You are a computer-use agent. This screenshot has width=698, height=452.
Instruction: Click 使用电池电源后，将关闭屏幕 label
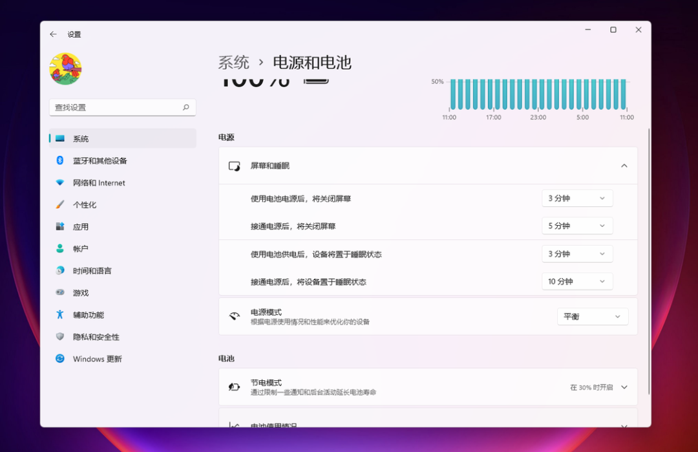click(301, 199)
